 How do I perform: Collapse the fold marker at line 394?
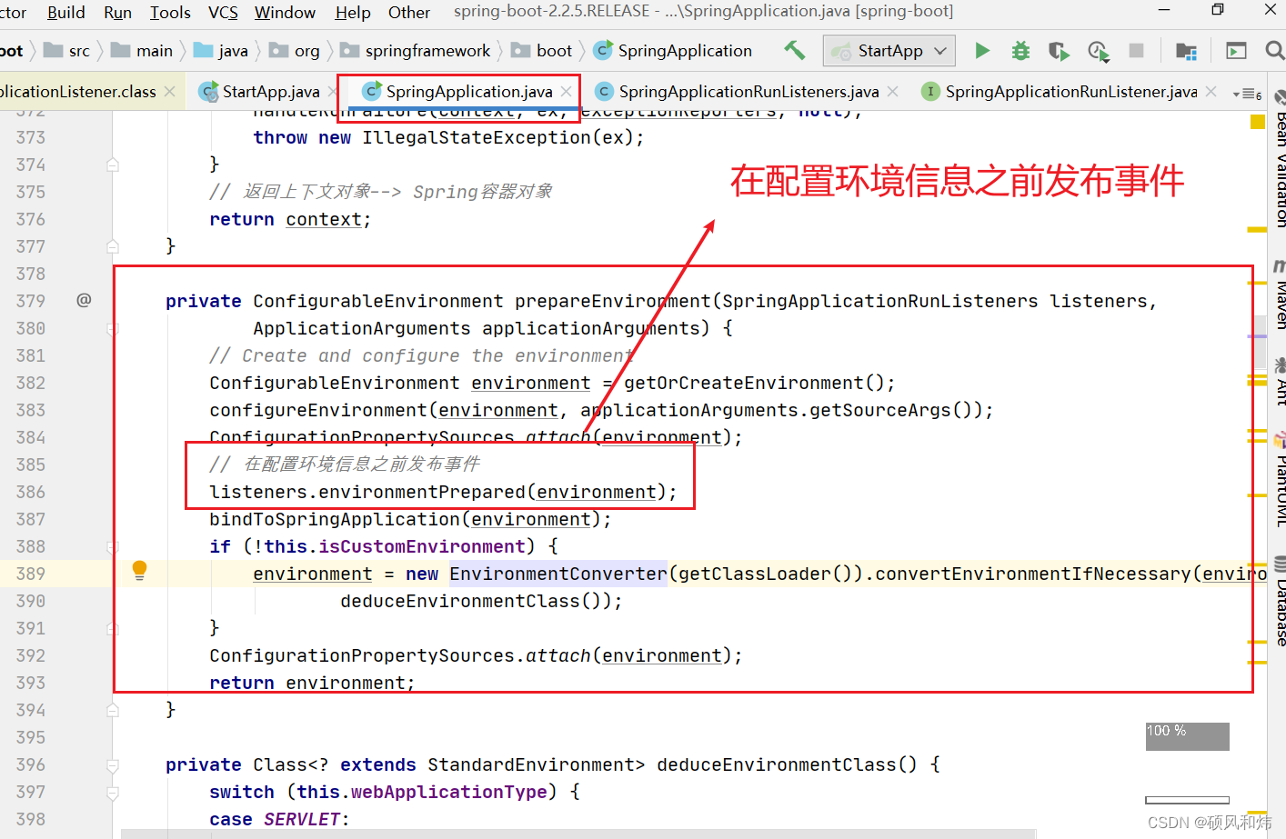pyautogui.click(x=113, y=710)
